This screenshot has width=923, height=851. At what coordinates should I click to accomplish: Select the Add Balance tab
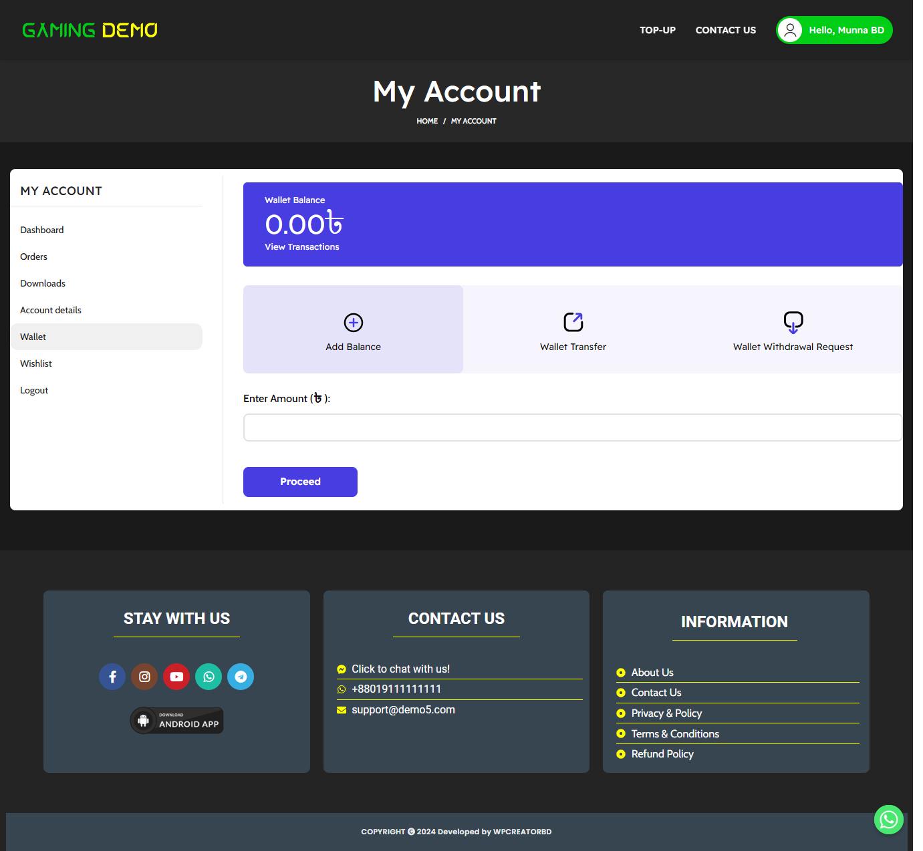point(353,330)
